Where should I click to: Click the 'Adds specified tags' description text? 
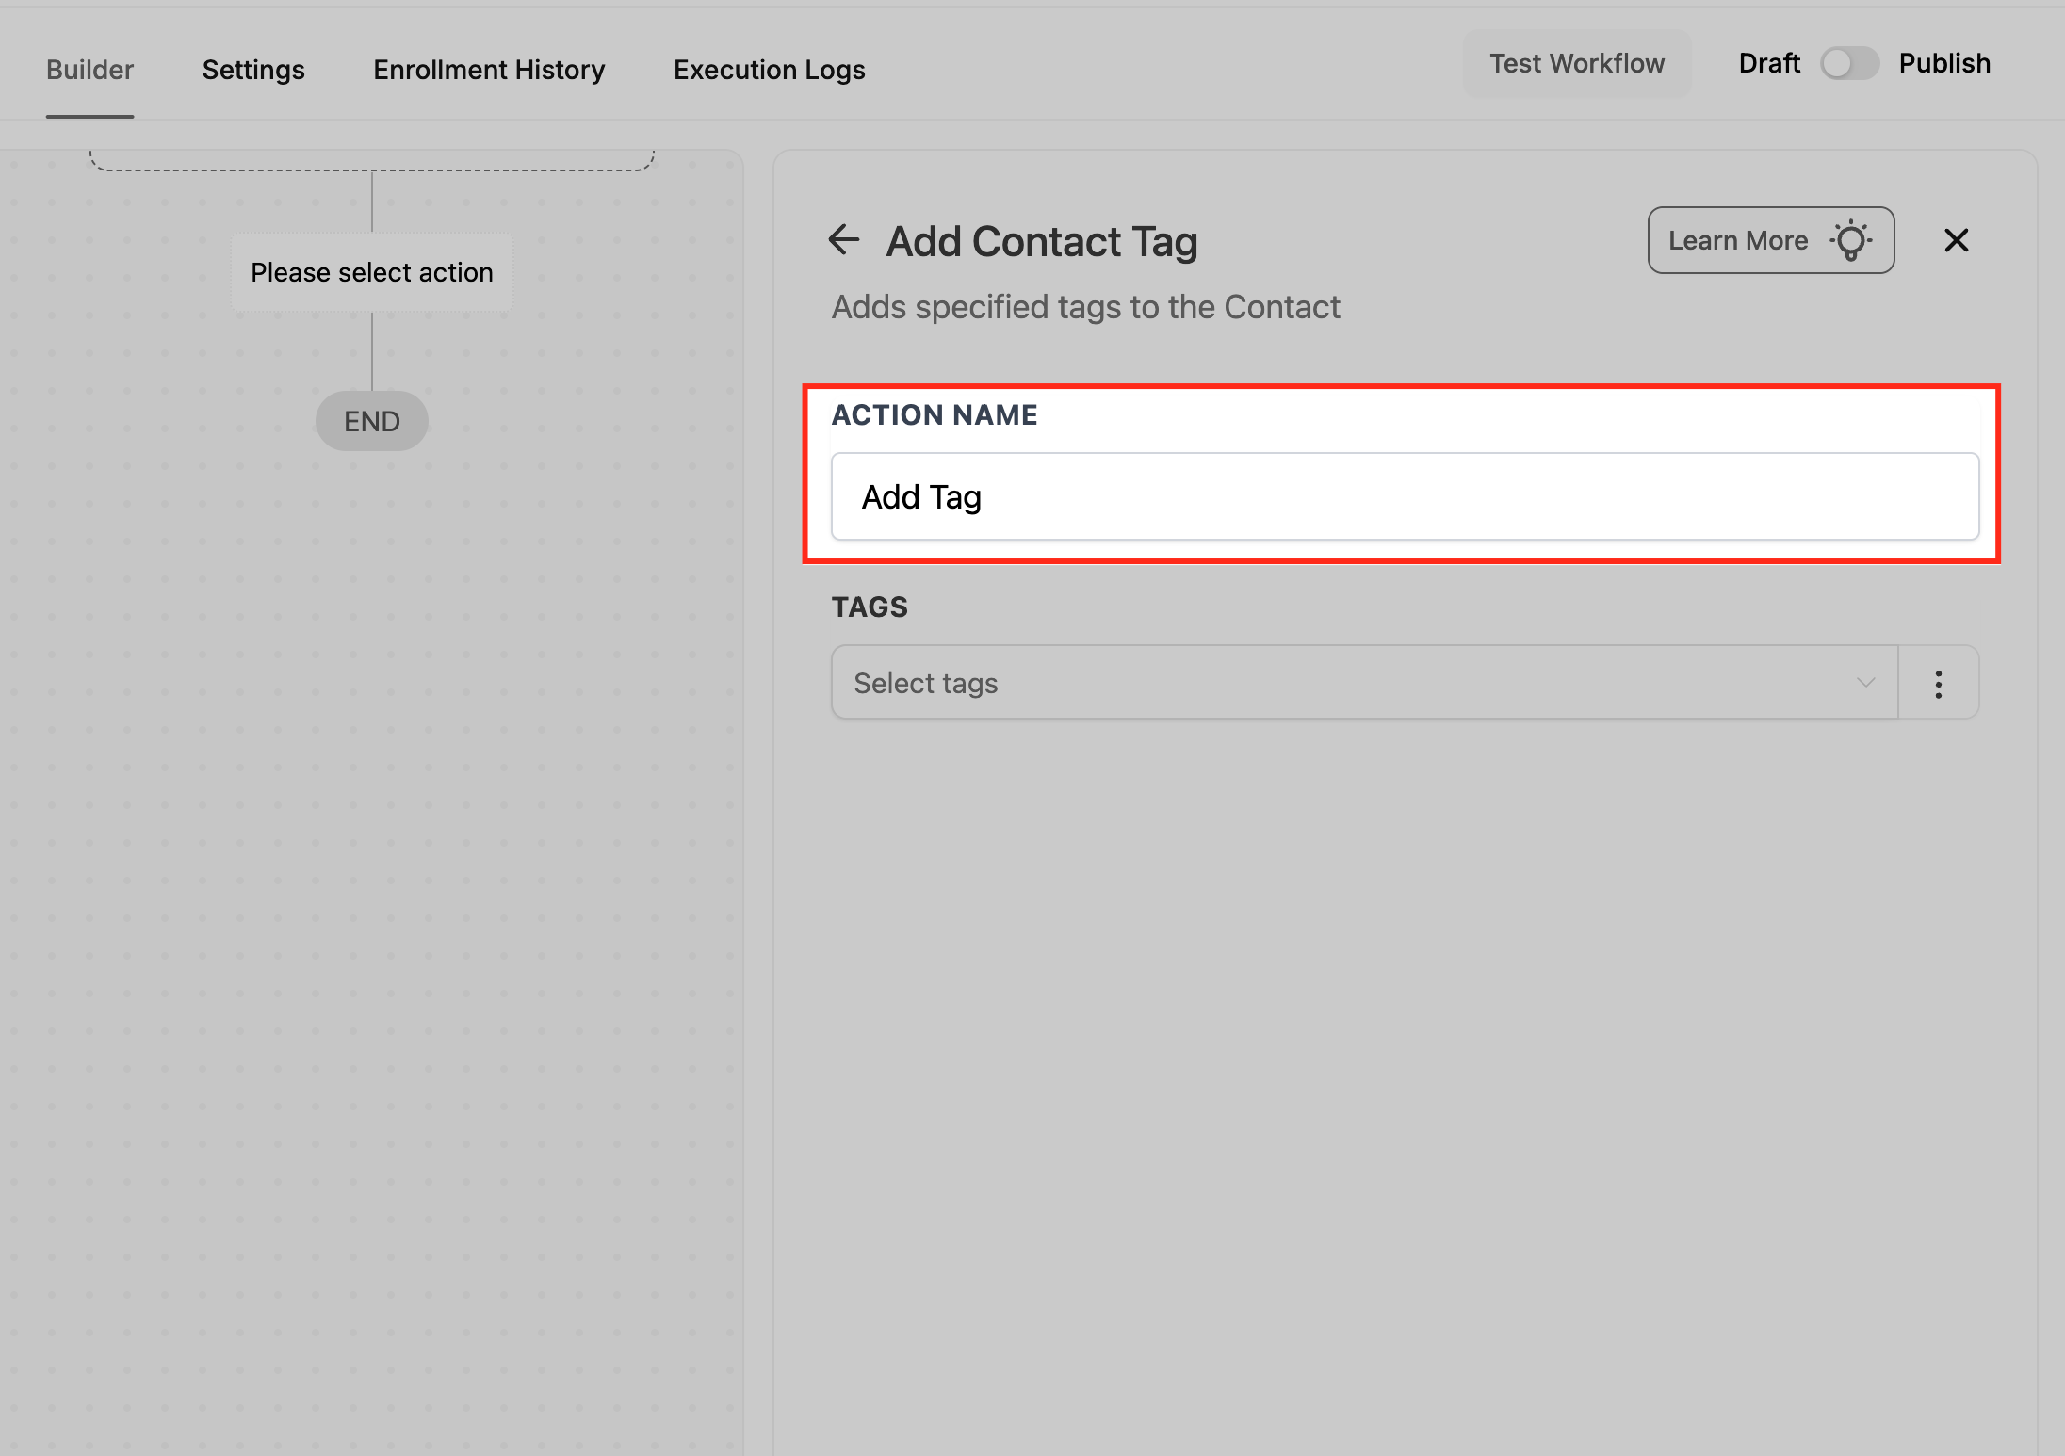1084,307
